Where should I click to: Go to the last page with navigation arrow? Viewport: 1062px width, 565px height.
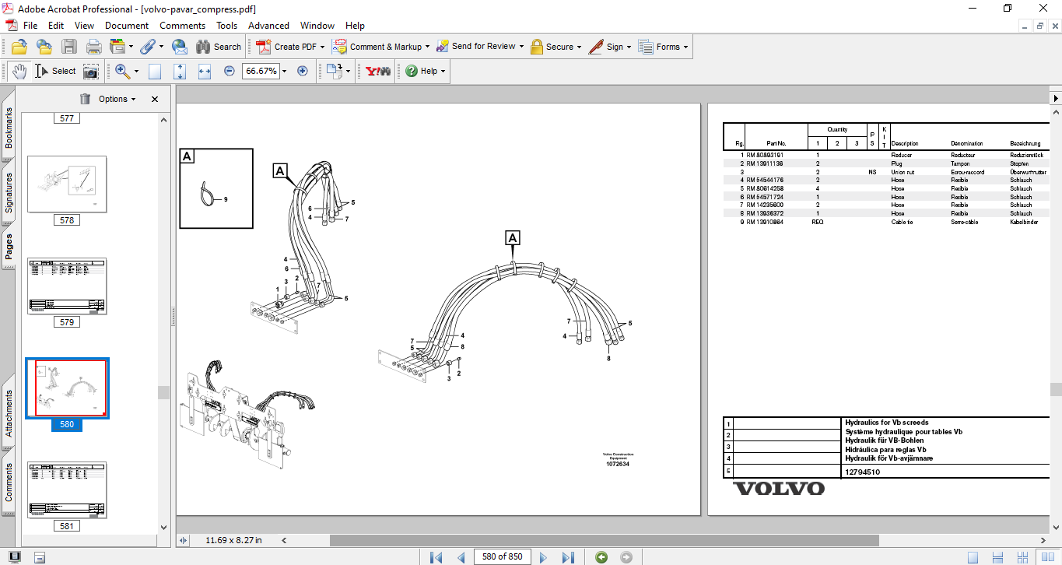point(568,557)
